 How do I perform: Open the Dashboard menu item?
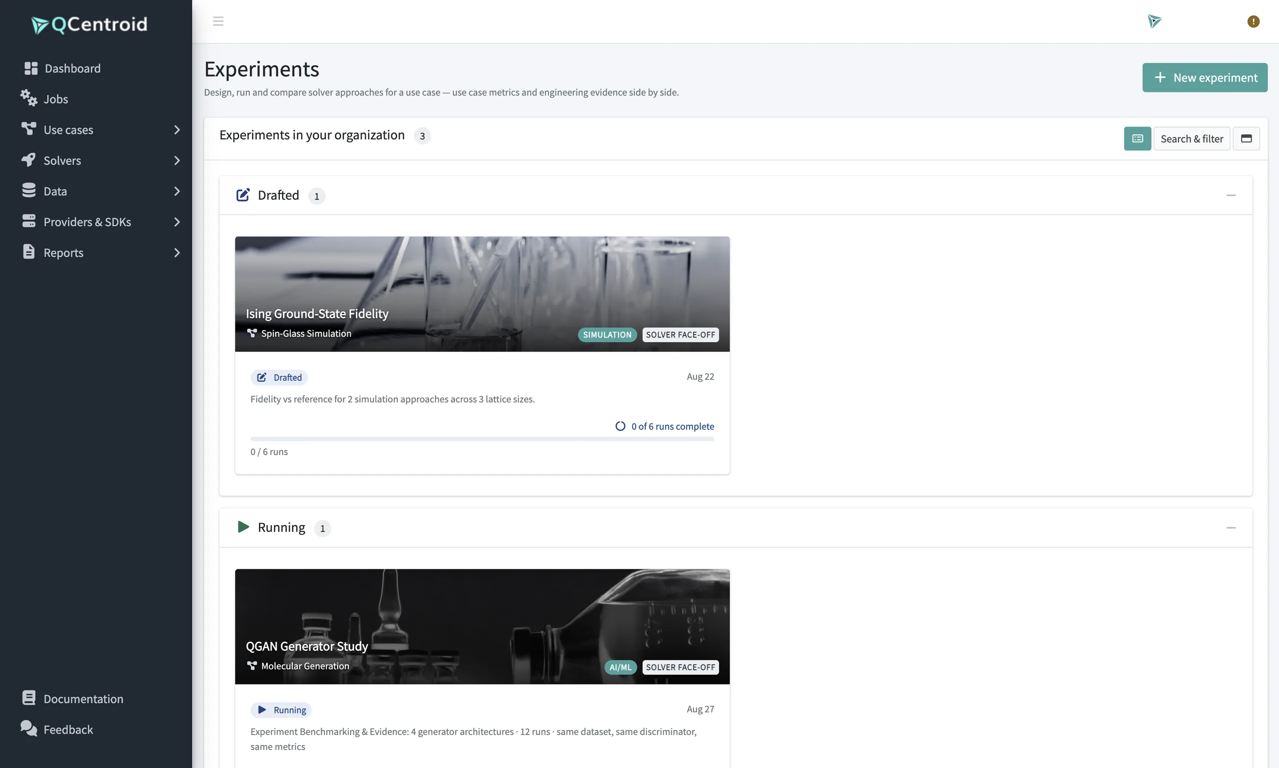pos(96,68)
